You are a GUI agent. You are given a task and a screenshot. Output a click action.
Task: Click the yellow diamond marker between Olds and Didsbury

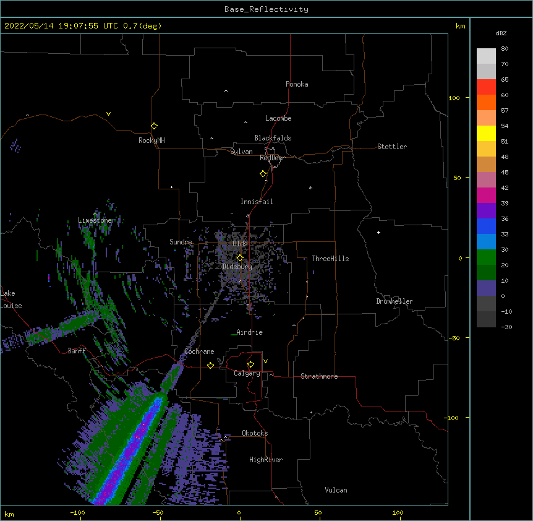click(240, 258)
